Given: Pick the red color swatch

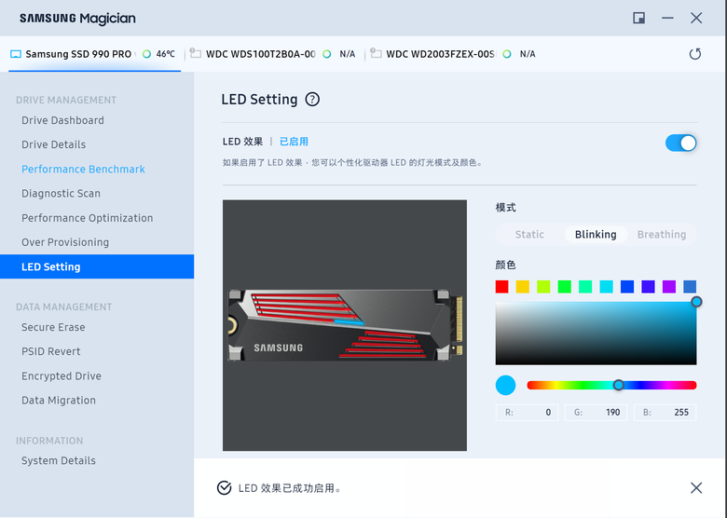Looking at the screenshot, I should click(x=501, y=286).
